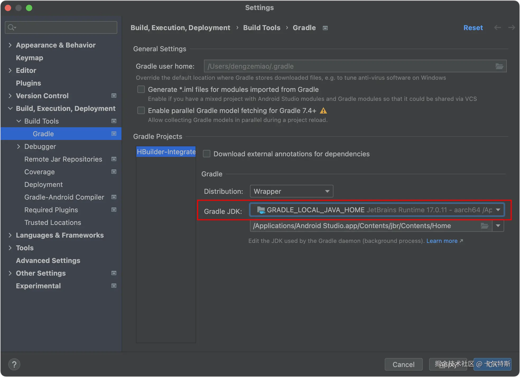Viewport: 520px width, 377px height.
Task: Navigate back with the left arrow
Action: (498, 28)
